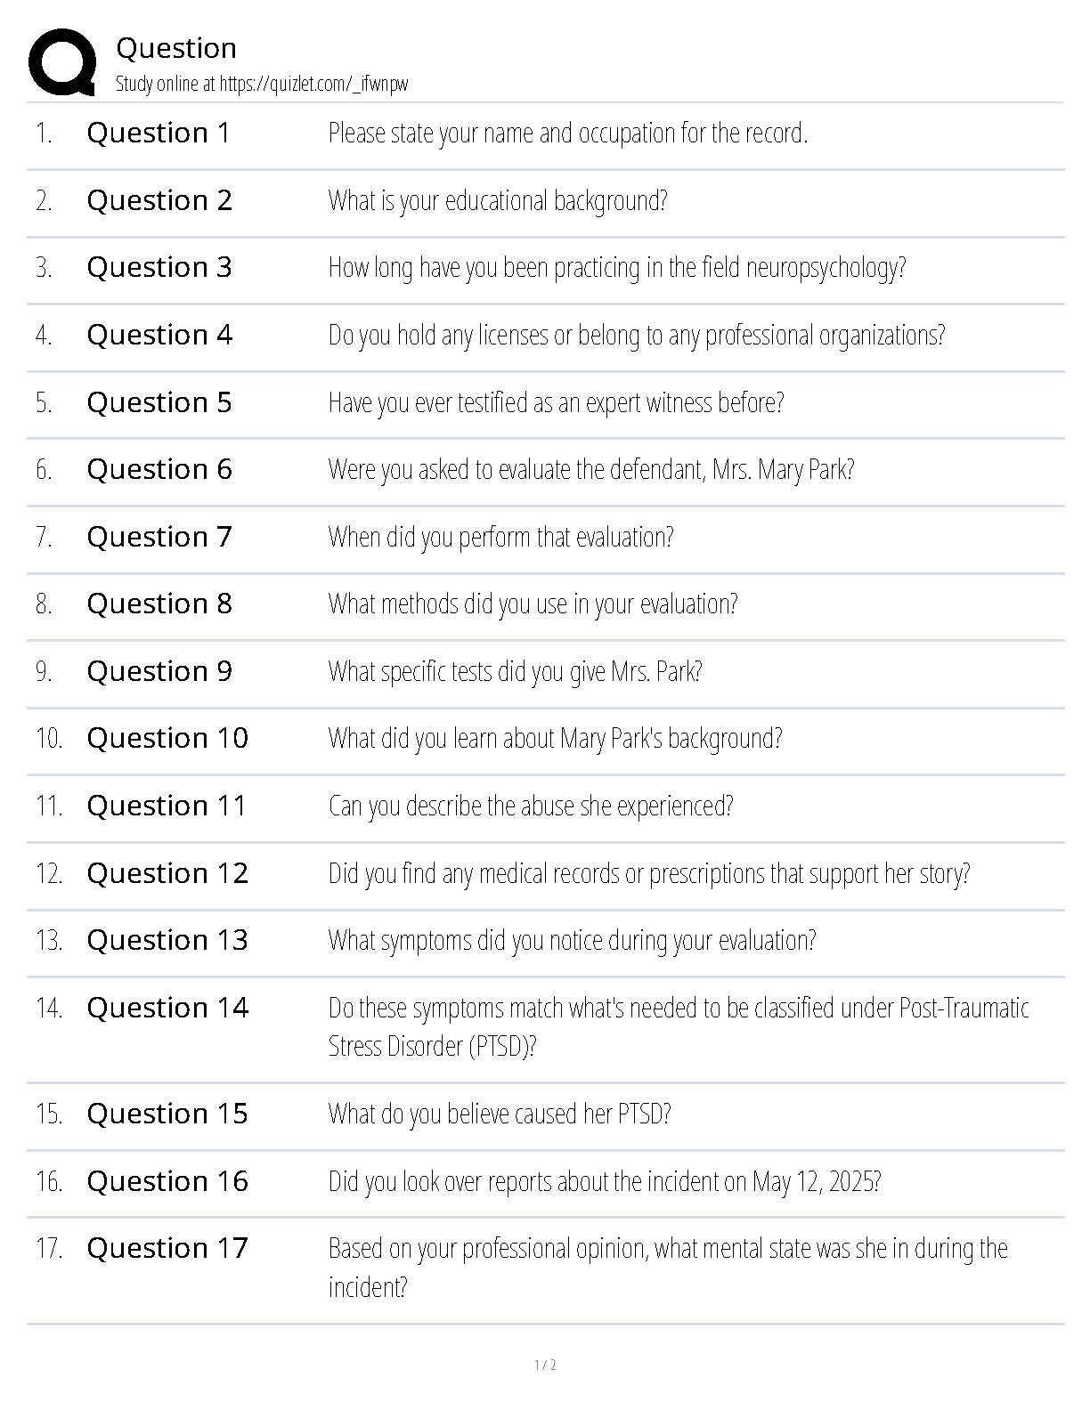Select the Question title heading
The image size is (1090, 1410).
click(x=176, y=48)
